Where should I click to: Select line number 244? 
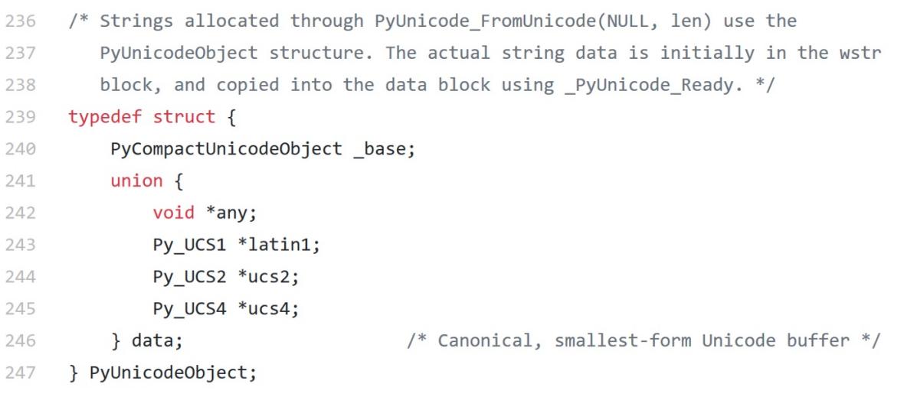[21, 276]
